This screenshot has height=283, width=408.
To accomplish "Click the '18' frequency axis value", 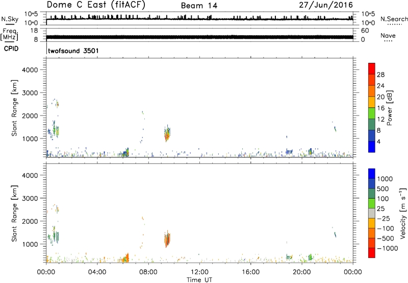I will tap(34, 30).
